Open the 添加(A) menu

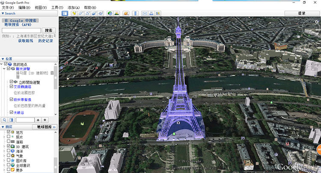click(74, 8)
